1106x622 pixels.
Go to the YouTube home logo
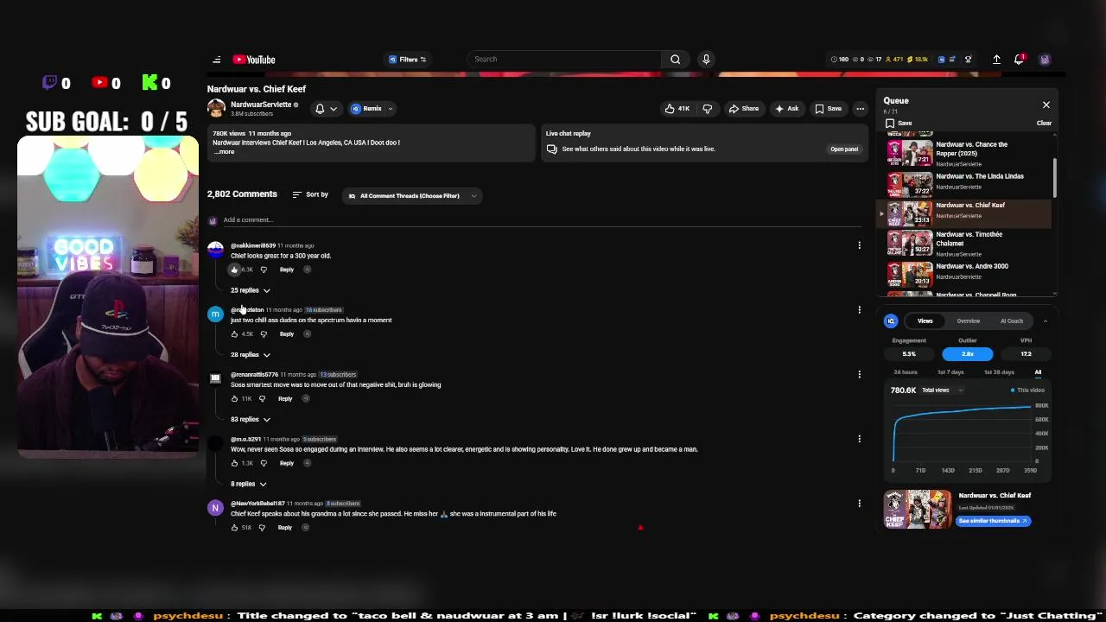tap(254, 60)
